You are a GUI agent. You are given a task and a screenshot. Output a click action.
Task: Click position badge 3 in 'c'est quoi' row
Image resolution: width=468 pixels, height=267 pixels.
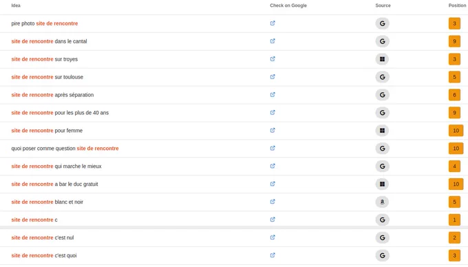(454, 256)
